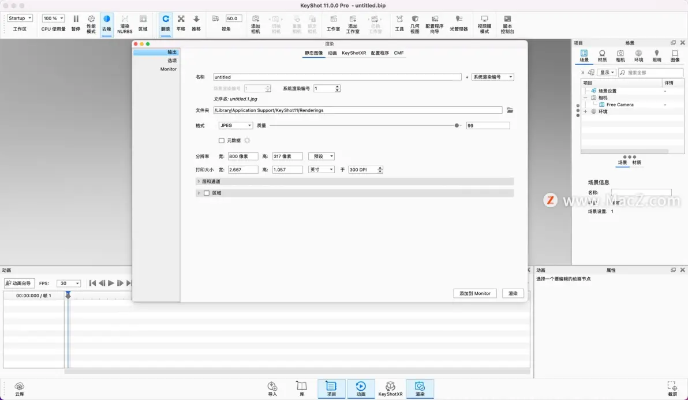Toggle the 动画 animation panel button
The image size is (688, 400).
[x=361, y=389]
